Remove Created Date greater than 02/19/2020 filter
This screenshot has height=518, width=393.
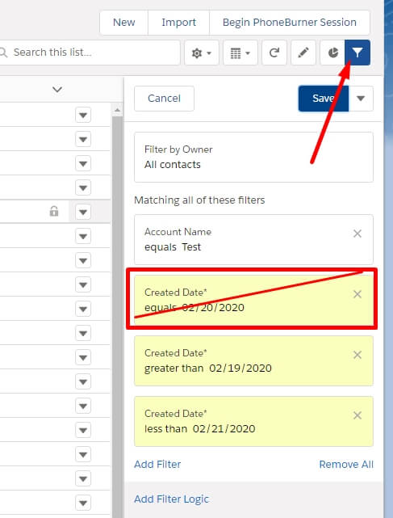click(x=357, y=355)
